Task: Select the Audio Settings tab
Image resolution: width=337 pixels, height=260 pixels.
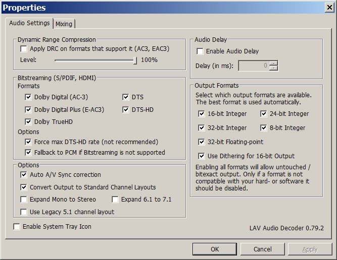Action: [29, 23]
